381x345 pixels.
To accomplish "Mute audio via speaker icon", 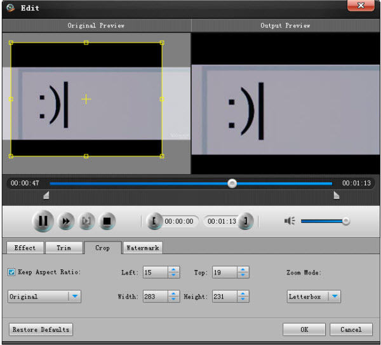I will point(290,221).
